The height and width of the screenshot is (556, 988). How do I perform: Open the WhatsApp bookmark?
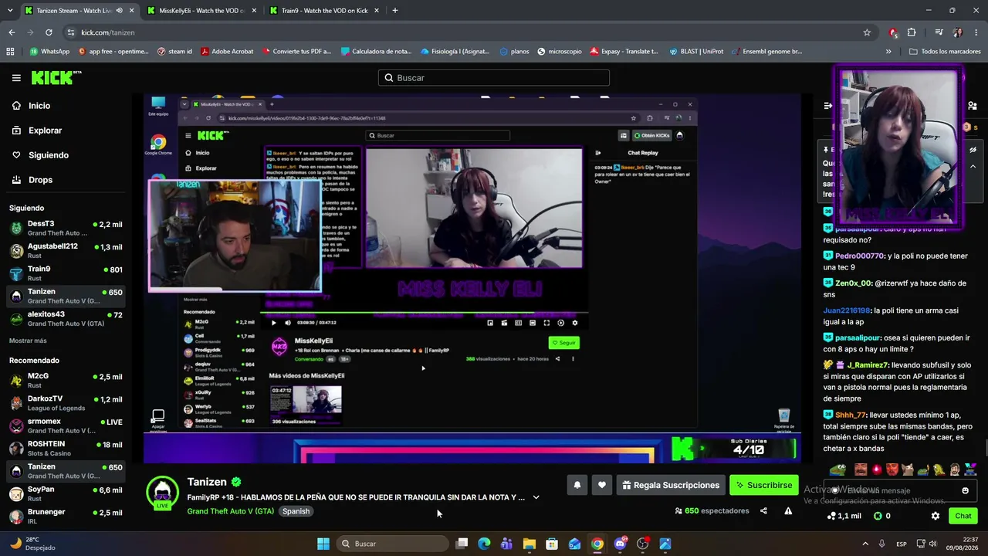point(49,52)
